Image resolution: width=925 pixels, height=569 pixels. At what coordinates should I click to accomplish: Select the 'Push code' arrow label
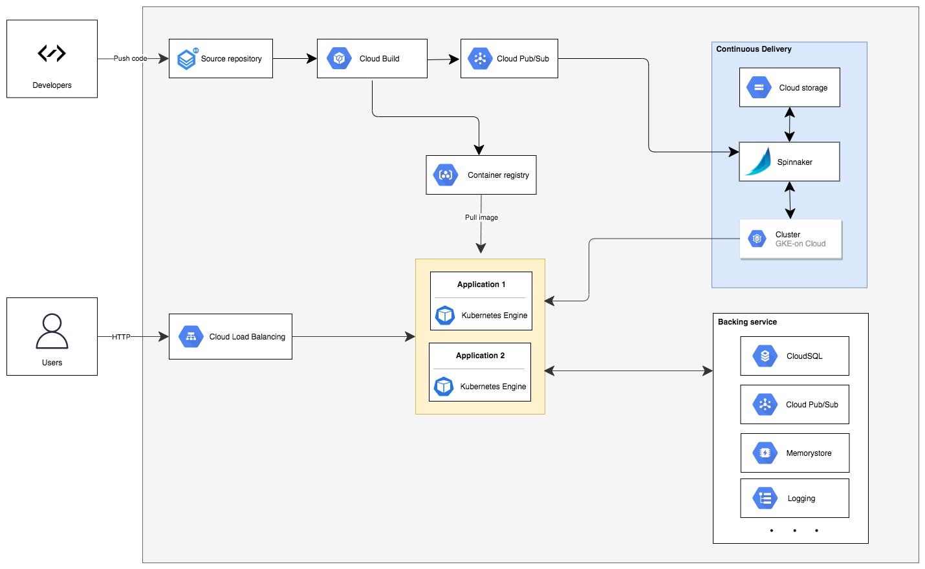point(131,58)
